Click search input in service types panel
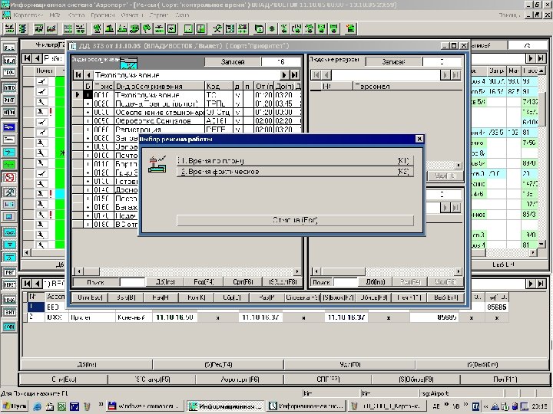The height and width of the screenshot is (414, 553). (132, 282)
